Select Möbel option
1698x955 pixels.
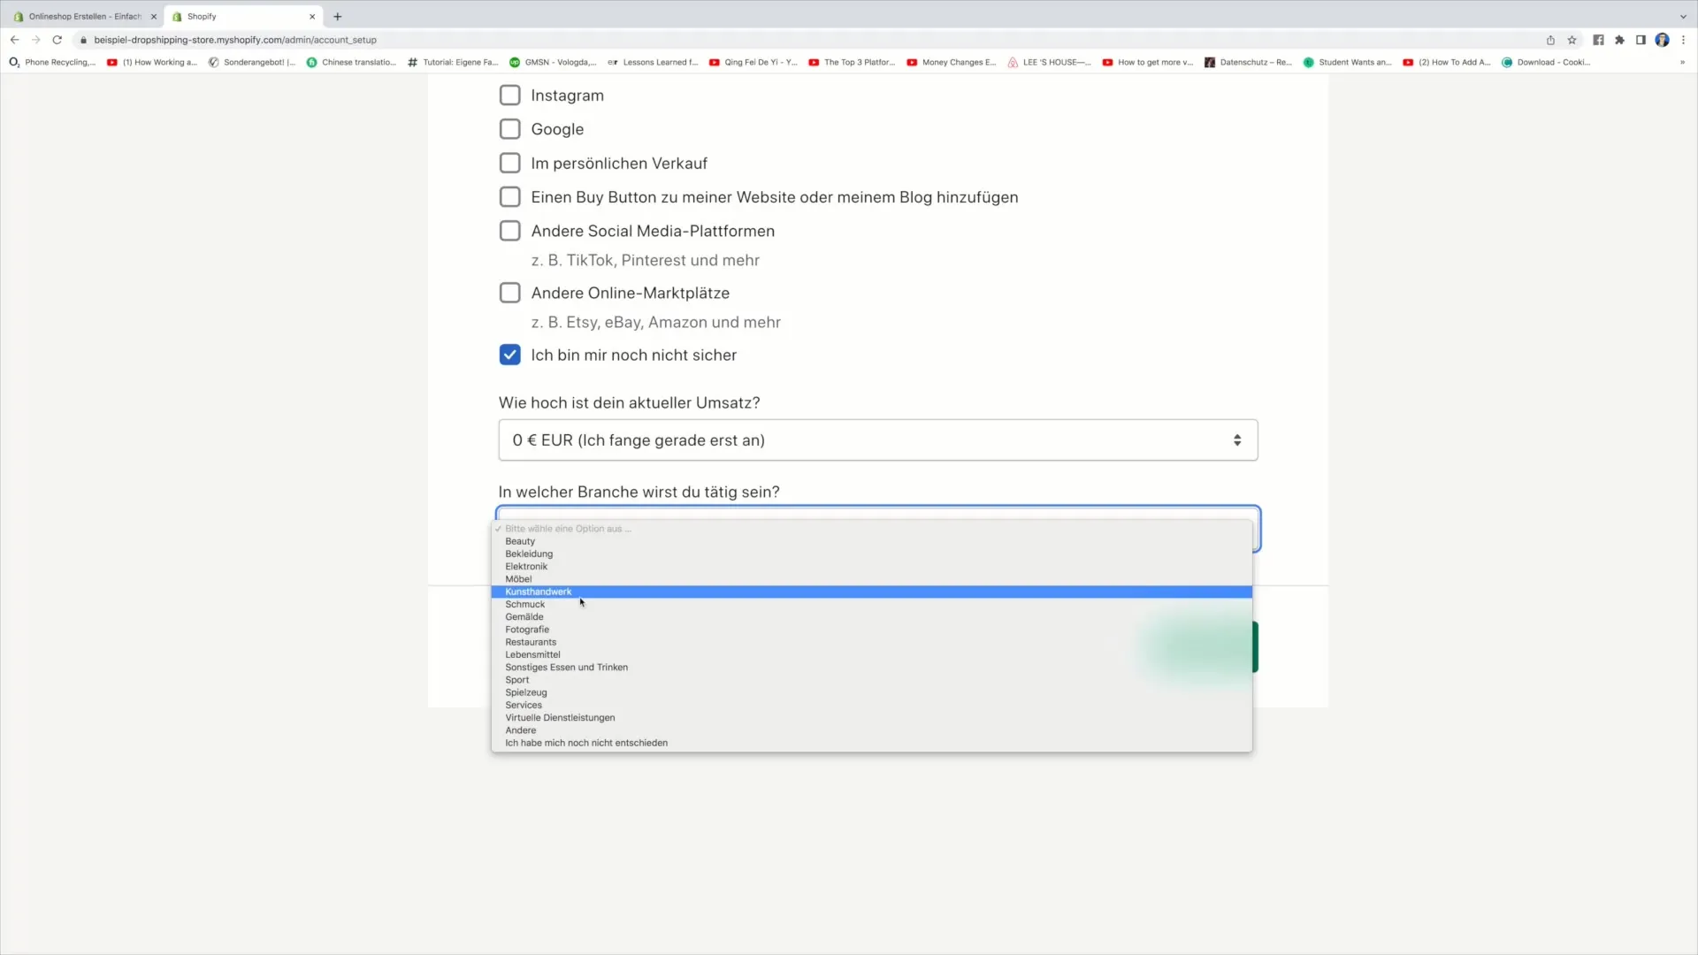872,579
